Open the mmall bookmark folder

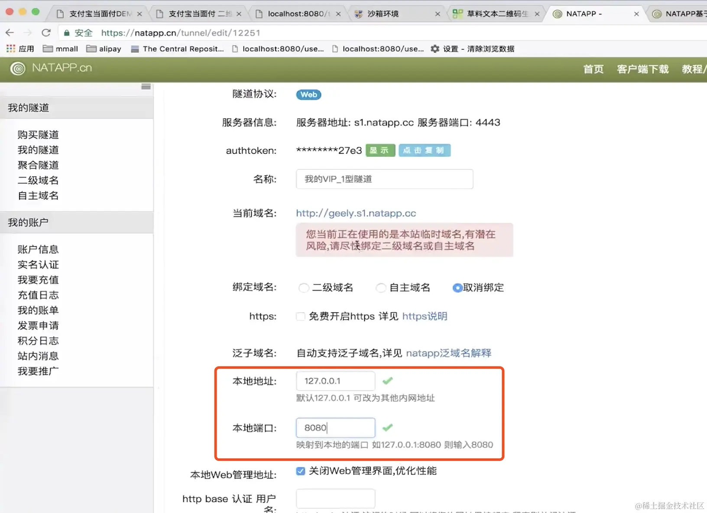60,49
